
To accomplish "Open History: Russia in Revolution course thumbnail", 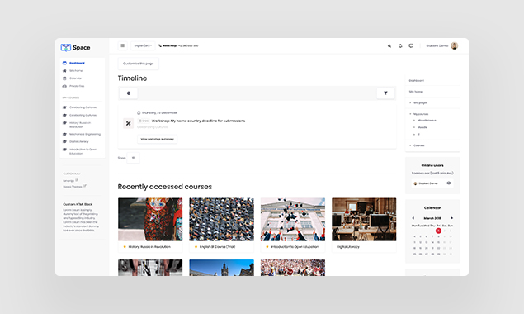I will click(150, 219).
